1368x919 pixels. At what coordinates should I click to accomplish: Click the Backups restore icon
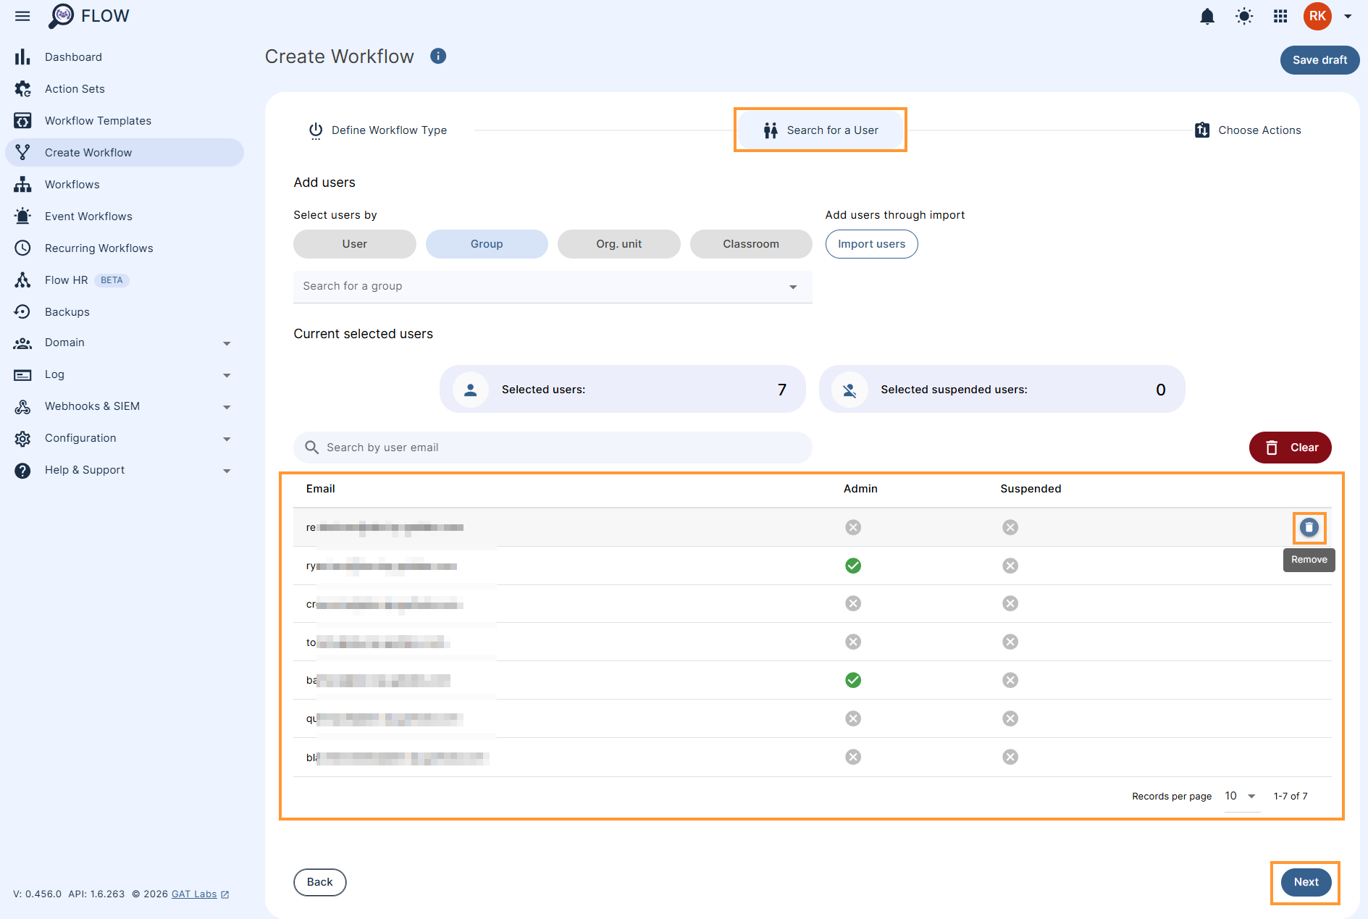22,311
